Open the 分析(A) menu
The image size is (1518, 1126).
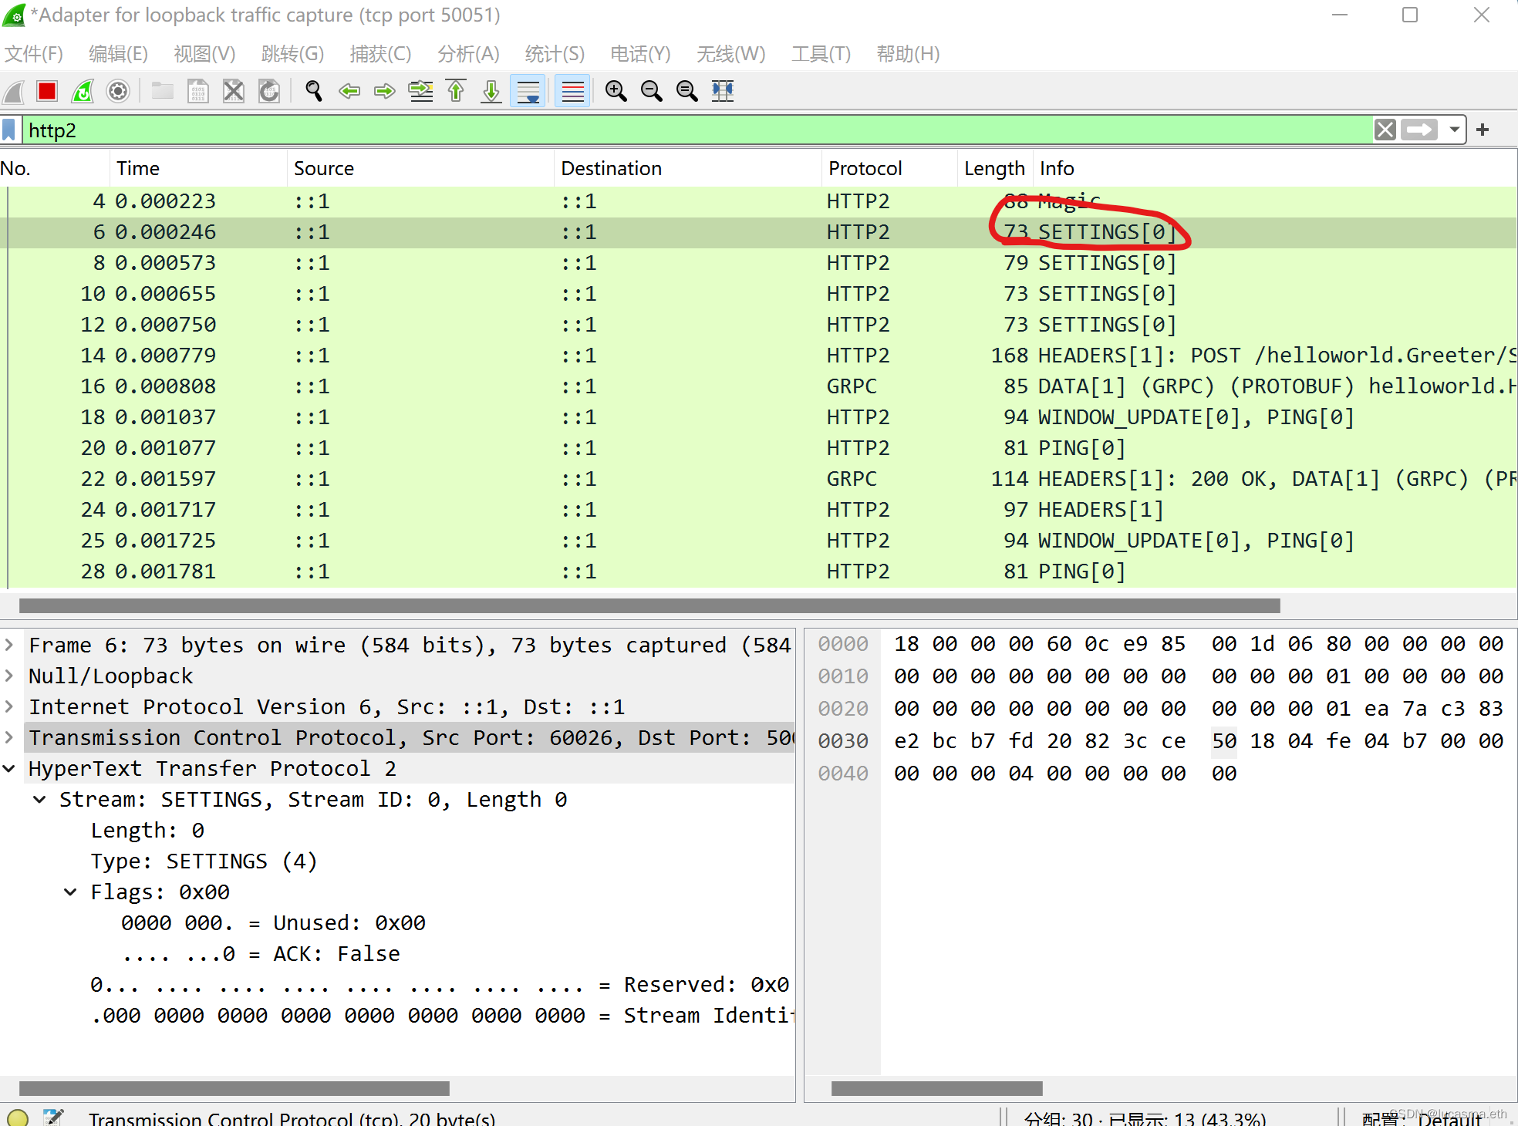tap(468, 54)
